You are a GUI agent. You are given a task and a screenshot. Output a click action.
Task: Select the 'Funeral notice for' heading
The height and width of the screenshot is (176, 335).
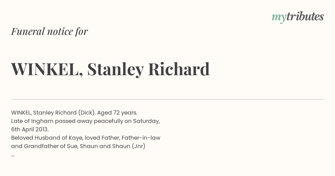[x=49, y=31]
